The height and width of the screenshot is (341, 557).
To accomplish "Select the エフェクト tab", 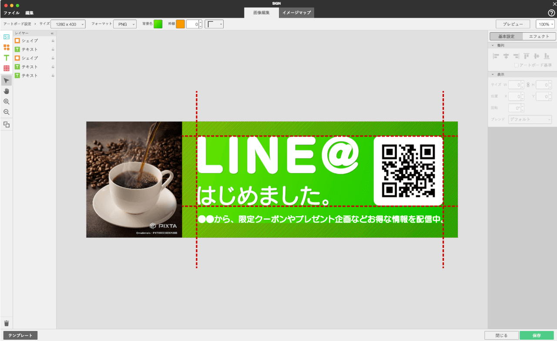I will click(539, 36).
